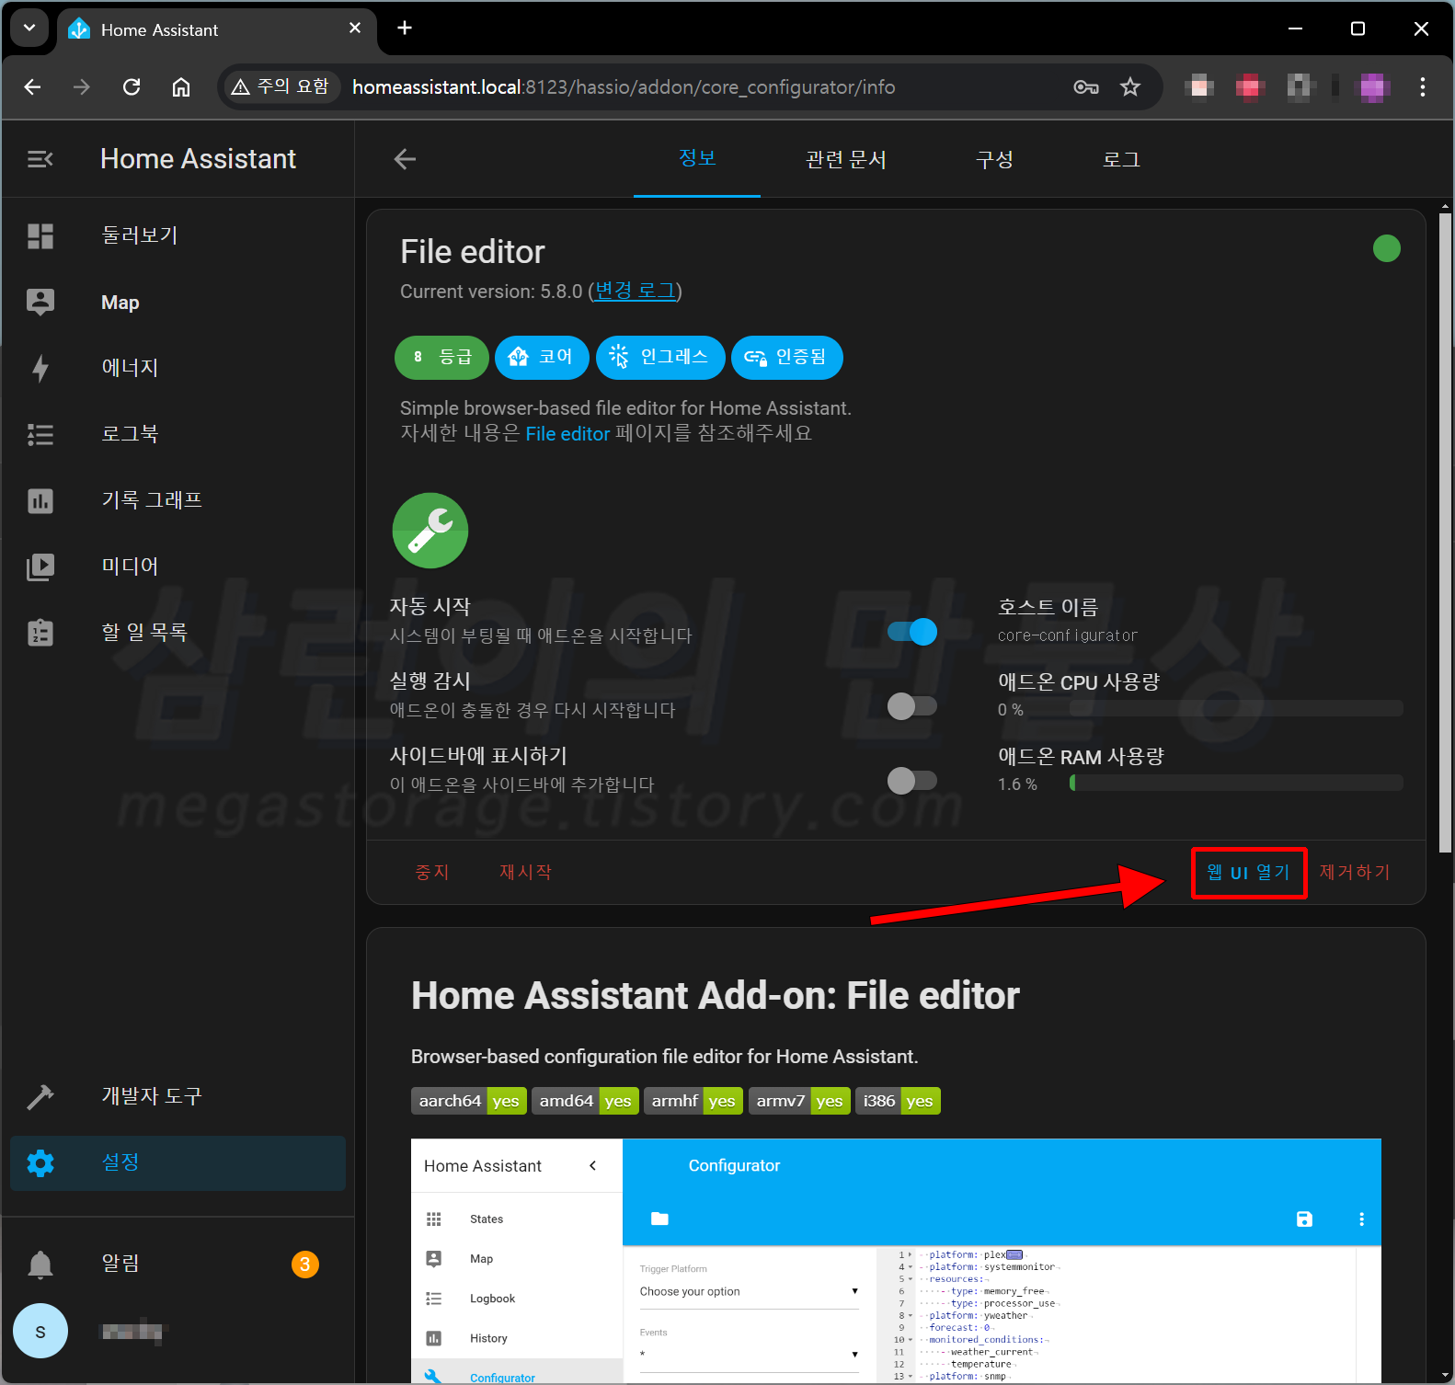Toggle the 실행 감시 switch
This screenshot has height=1385, width=1455.
[x=912, y=706]
